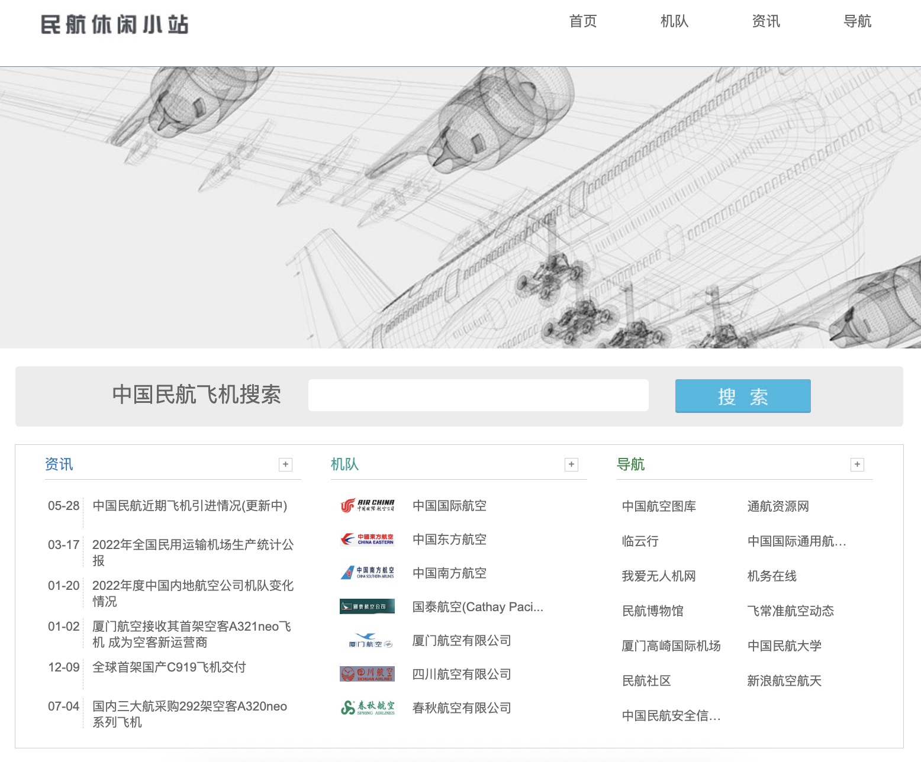Select 资讯 in the top navigation
The height and width of the screenshot is (762, 921).
pyautogui.click(x=766, y=21)
